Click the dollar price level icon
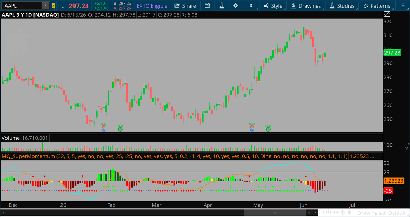Screen dimensions: 410x217 click(350, 213)
